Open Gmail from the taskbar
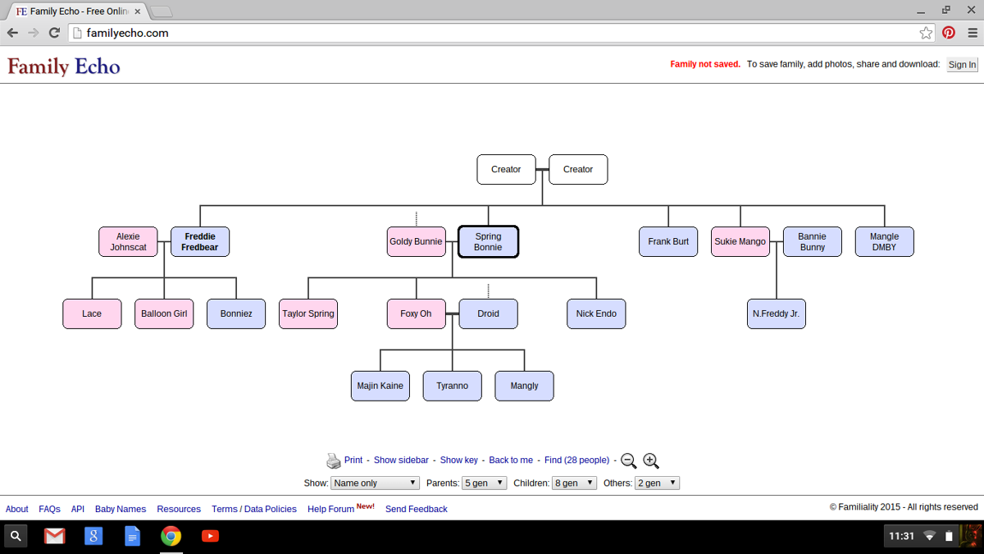 [54, 536]
